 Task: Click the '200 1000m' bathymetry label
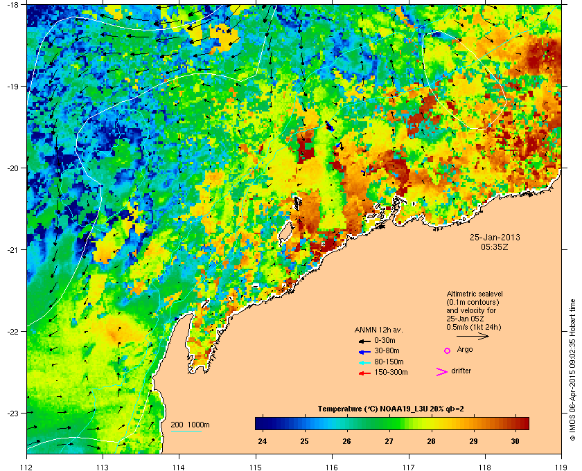click(x=190, y=425)
